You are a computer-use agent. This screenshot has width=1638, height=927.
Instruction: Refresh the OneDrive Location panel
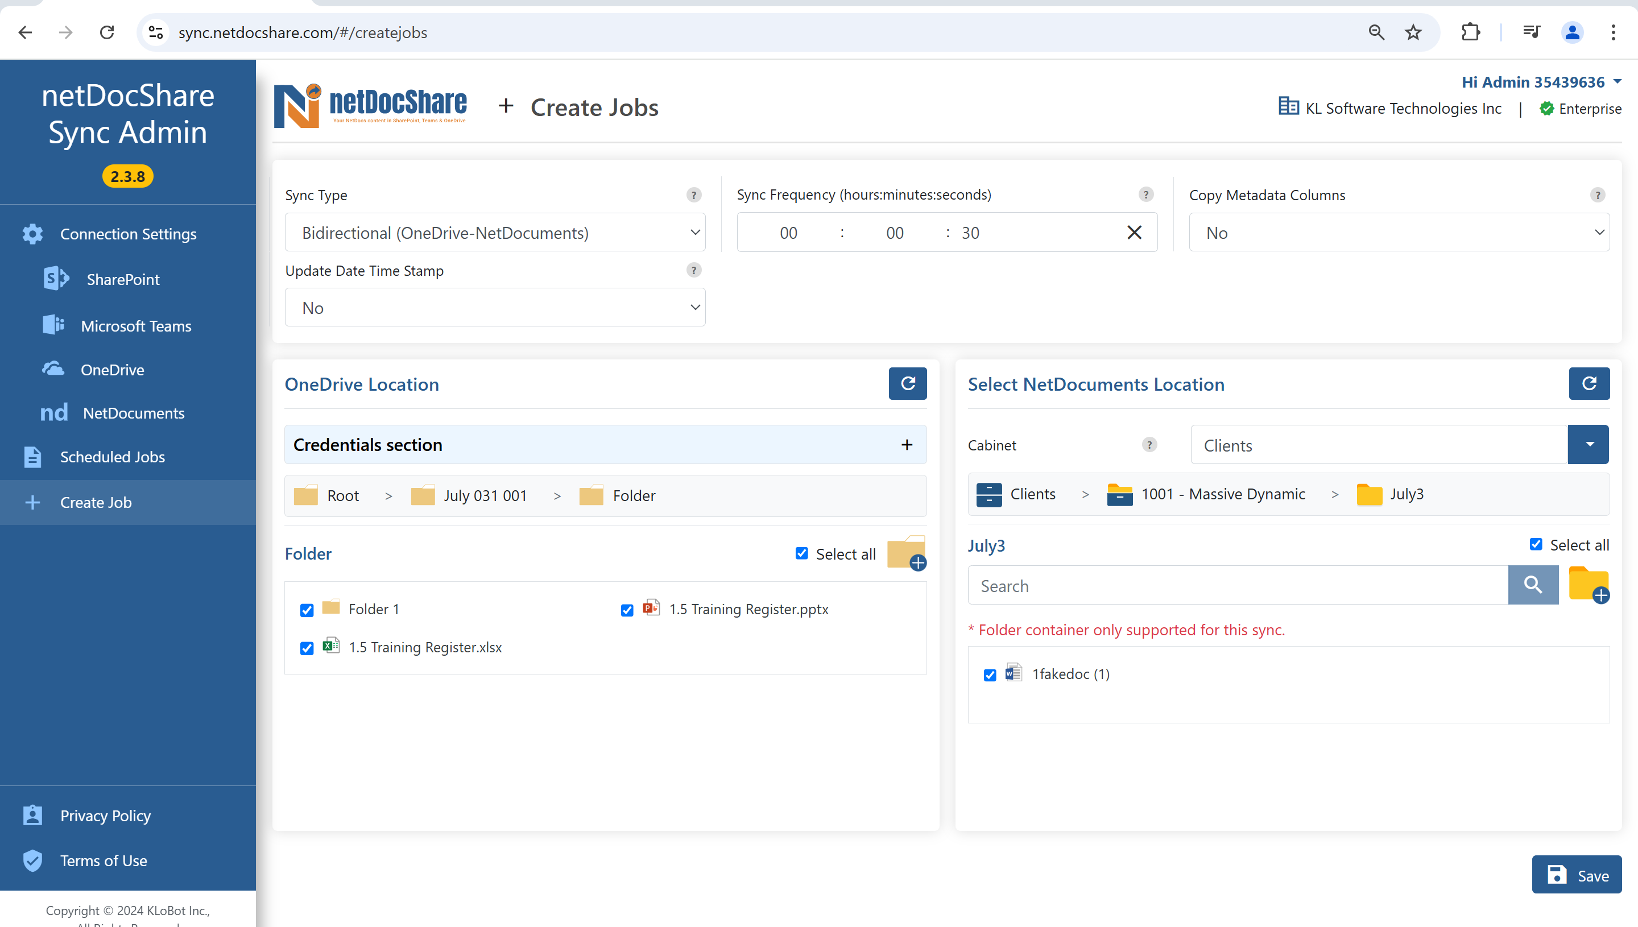(x=908, y=383)
